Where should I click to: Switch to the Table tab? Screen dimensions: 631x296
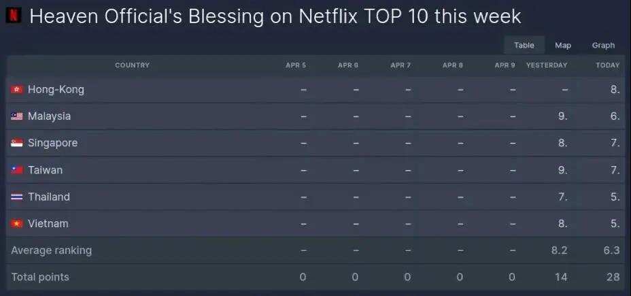tap(524, 46)
